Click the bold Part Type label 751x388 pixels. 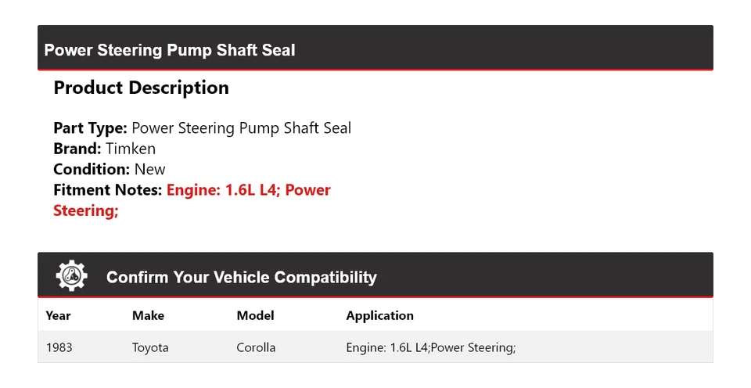coord(90,128)
